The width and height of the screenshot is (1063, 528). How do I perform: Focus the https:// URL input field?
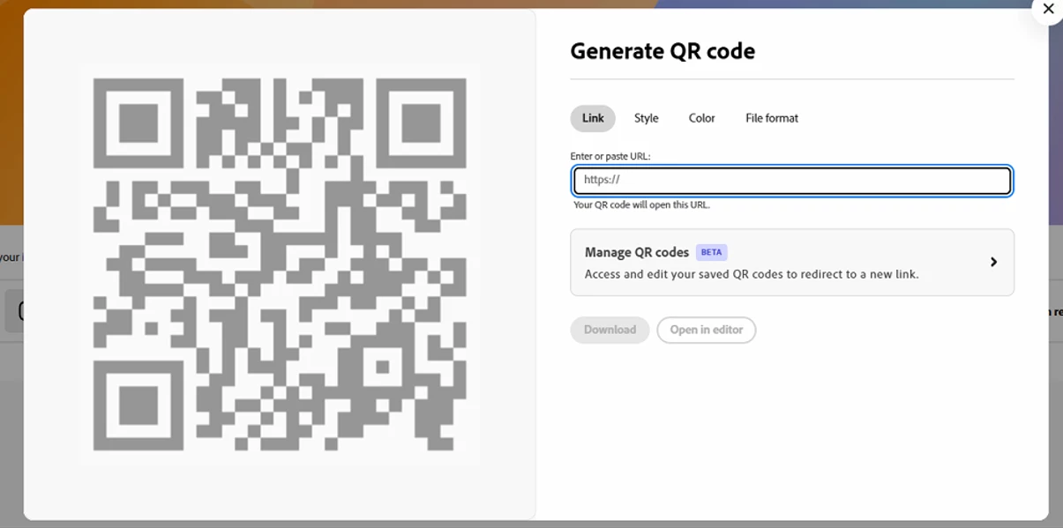tap(792, 181)
